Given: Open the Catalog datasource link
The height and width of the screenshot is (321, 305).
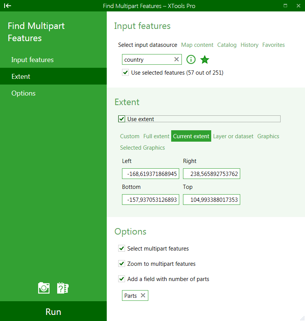Looking at the screenshot, I should [227, 45].
